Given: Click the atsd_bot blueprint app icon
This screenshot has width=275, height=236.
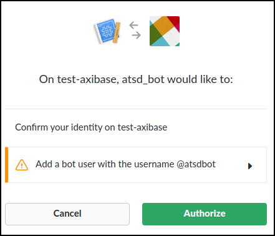Looking at the screenshot, I should 107,31.
